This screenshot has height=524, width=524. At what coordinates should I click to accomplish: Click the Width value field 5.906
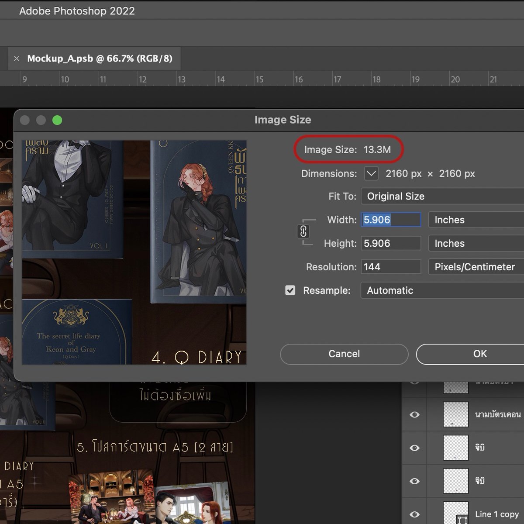[x=391, y=220]
